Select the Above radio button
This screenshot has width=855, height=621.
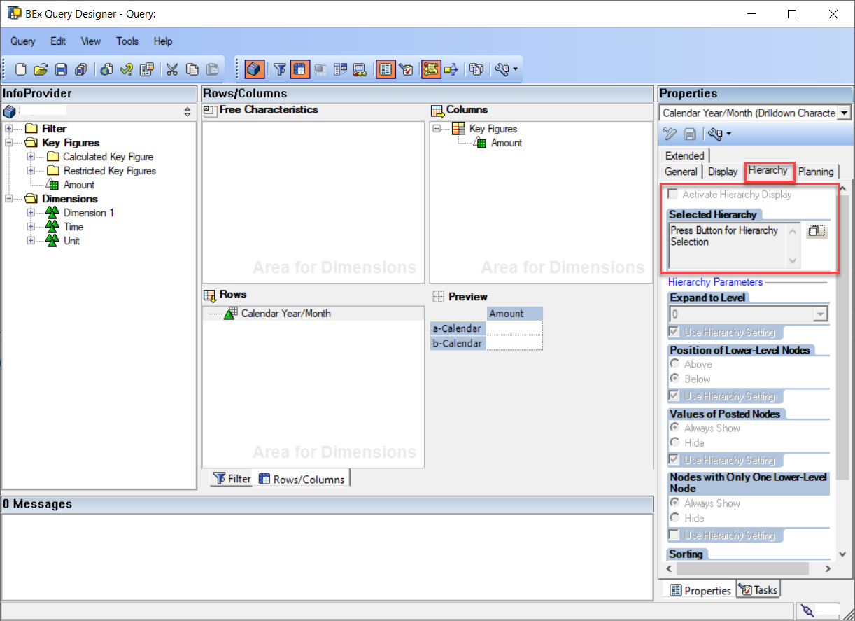tap(674, 364)
